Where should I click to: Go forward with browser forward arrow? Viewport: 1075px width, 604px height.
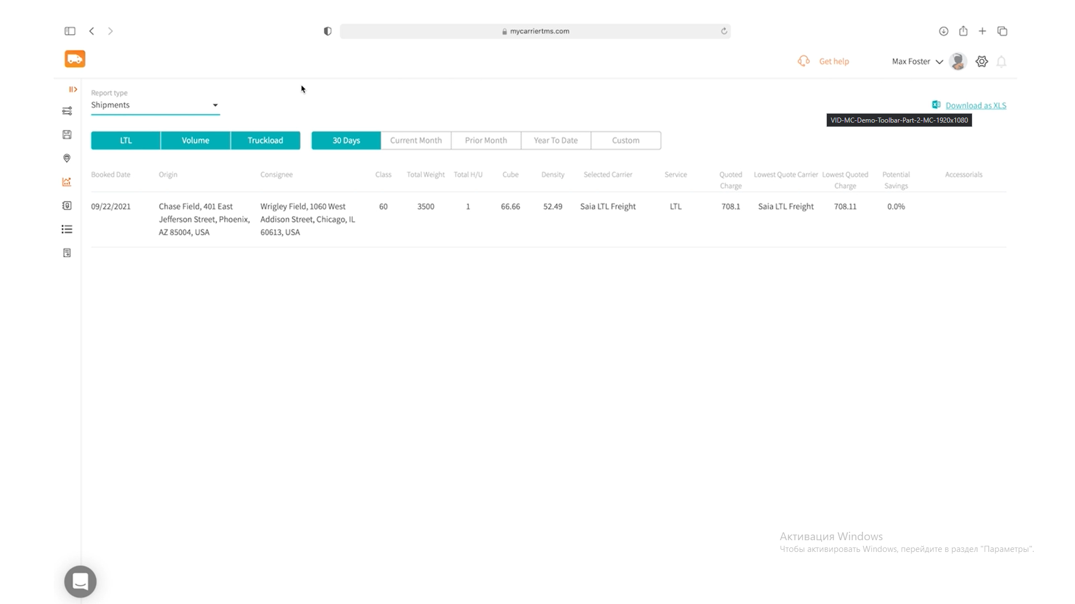110,31
